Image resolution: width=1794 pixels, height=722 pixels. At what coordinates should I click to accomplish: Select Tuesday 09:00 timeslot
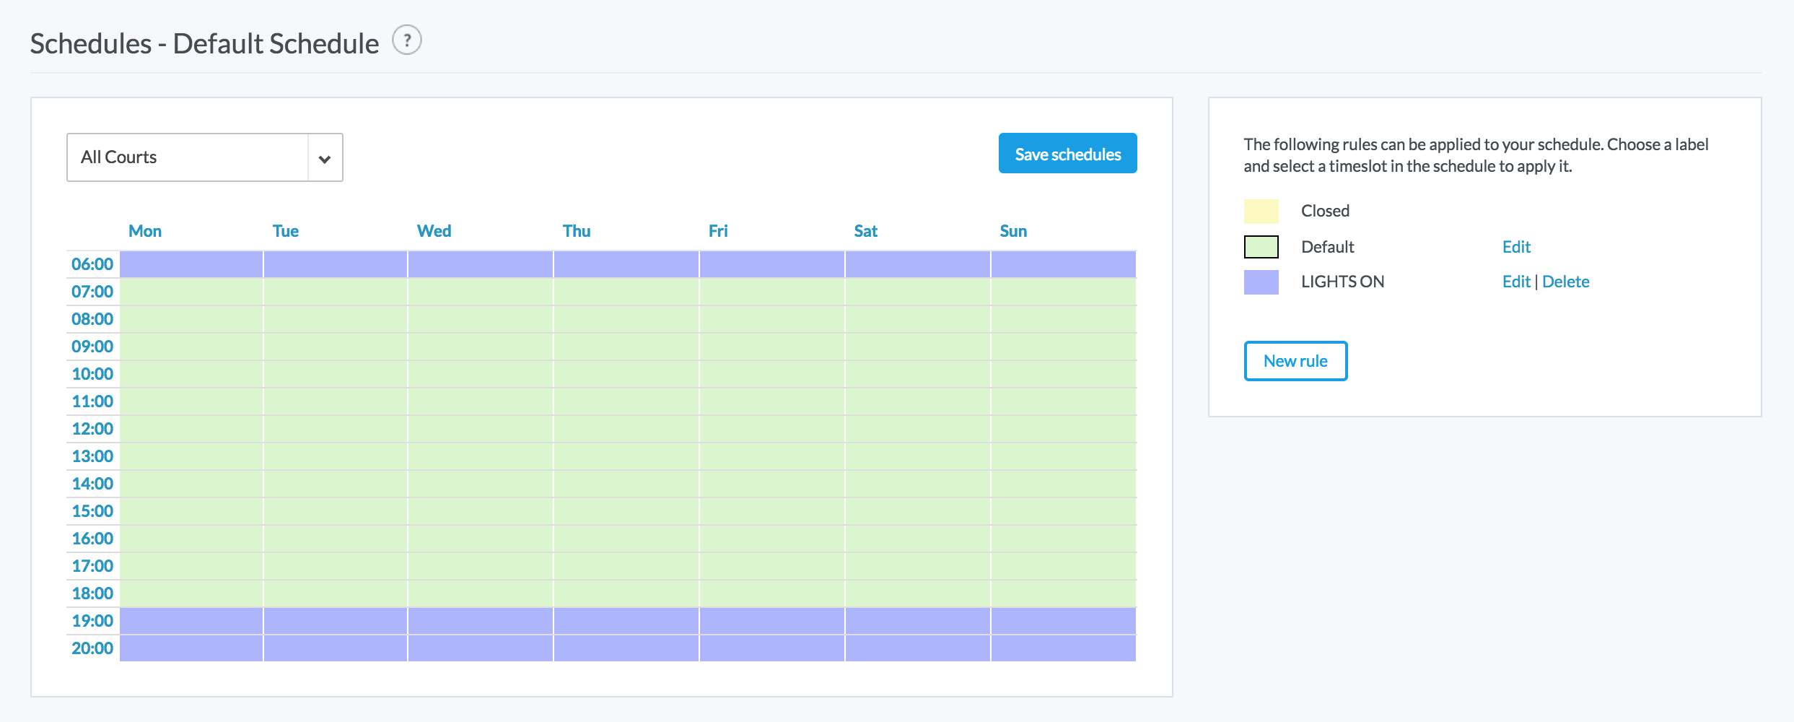coord(336,347)
